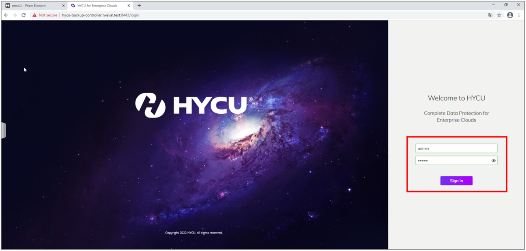This screenshot has width=526, height=251.
Task: Restore down the browser window
Action: (x=506, y=5)
